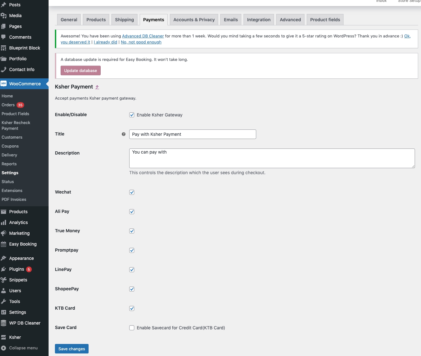Open the Delivery submenu item
The height and width of the screenshot is (356, 421).
coord(10,155)
